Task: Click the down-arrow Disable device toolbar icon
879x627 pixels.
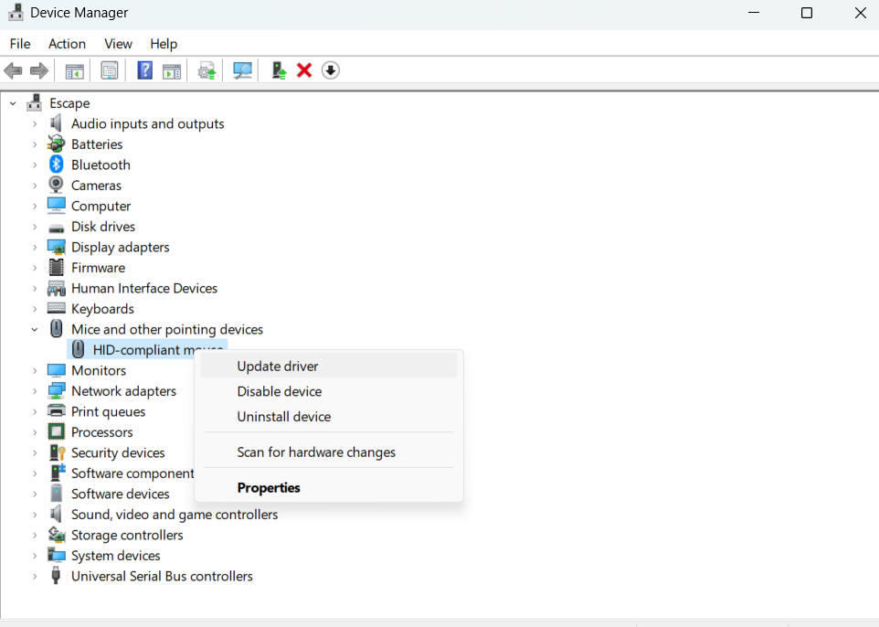Action: [x=331, y=70]
